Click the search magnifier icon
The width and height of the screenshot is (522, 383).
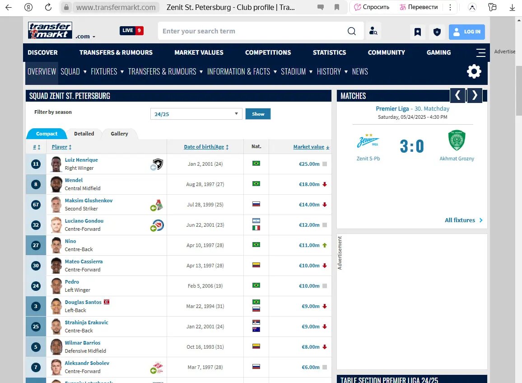tap(352, 31)
